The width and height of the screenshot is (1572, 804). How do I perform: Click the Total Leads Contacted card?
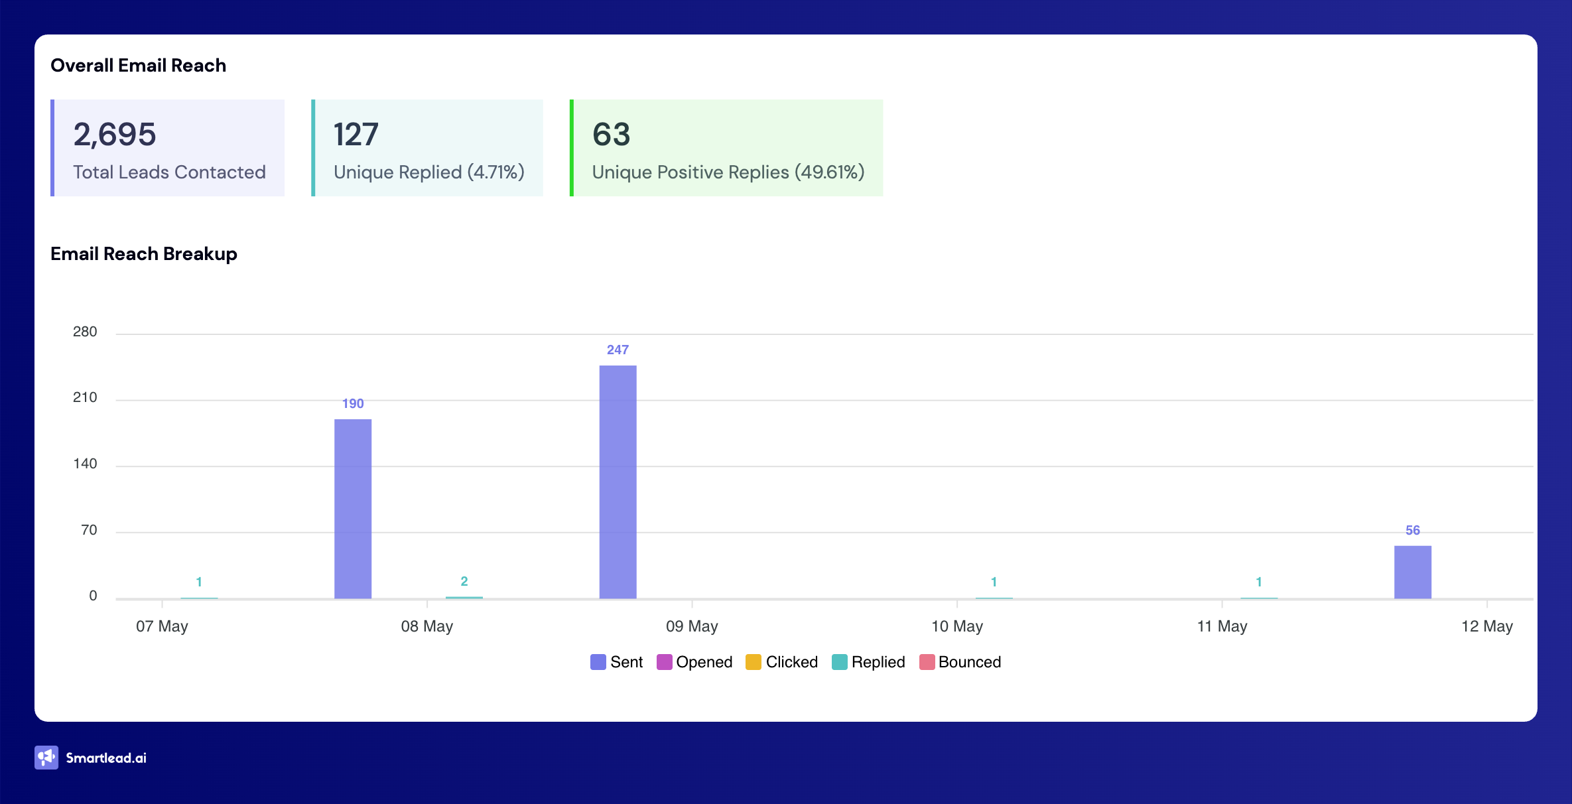(x=168, y=148)
